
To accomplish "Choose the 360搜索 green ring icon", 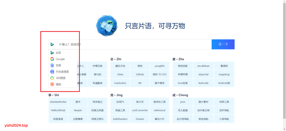I will pyautogui.click(x=52, y=78).
